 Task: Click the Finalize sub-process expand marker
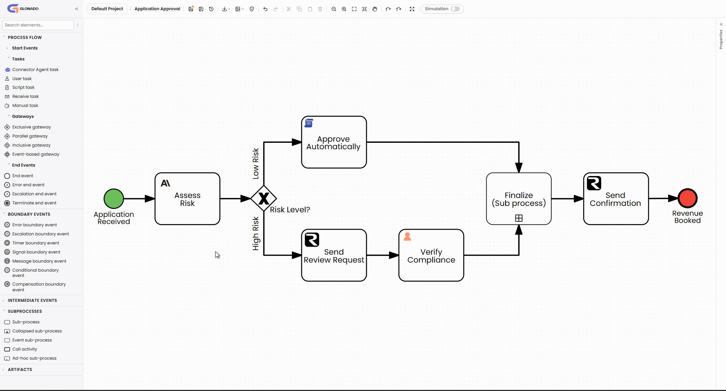click(519, 218)
